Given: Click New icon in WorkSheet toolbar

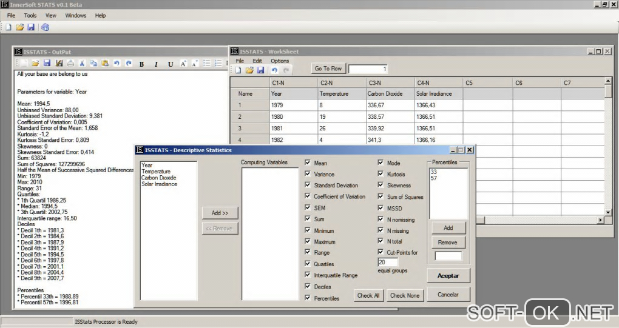Looking at the screenshot, I should (x=238, y=70).
